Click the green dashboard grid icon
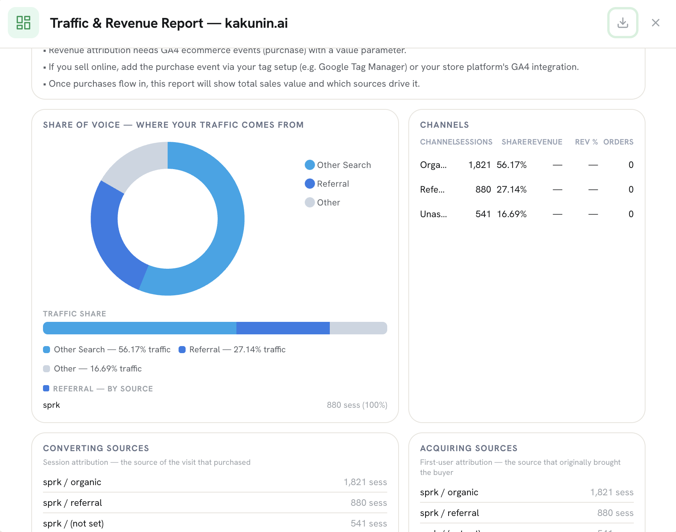This screenshot has height=532, width=676. pyautogui.click(x=23, y=23)
